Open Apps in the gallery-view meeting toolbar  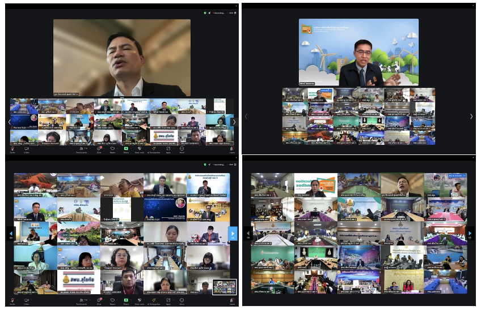coord(170,300)
